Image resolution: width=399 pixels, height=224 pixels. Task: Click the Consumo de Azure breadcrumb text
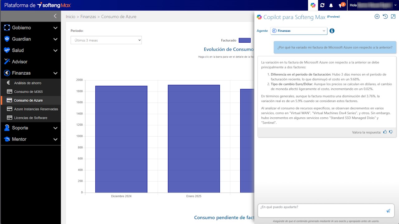[119, 17]
